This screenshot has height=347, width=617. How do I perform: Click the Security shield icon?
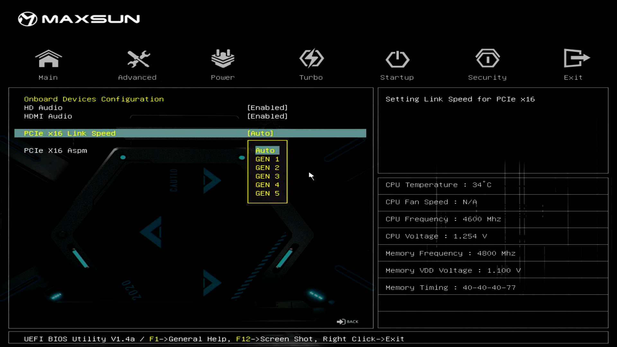[x=487, y=59]
